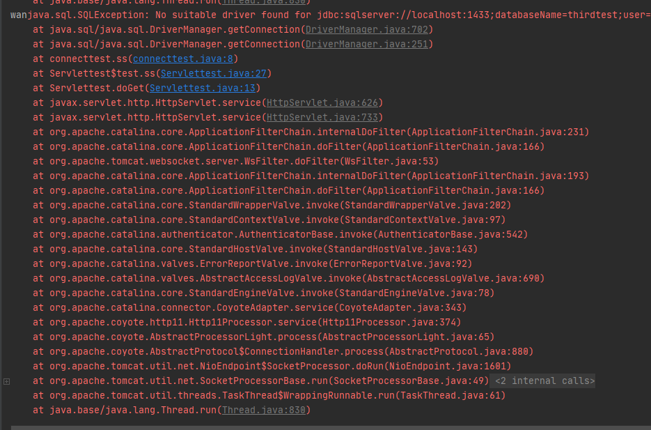
Task: Open Thread.java:830 link after the TaskThread line
Action: coord(264,410)
